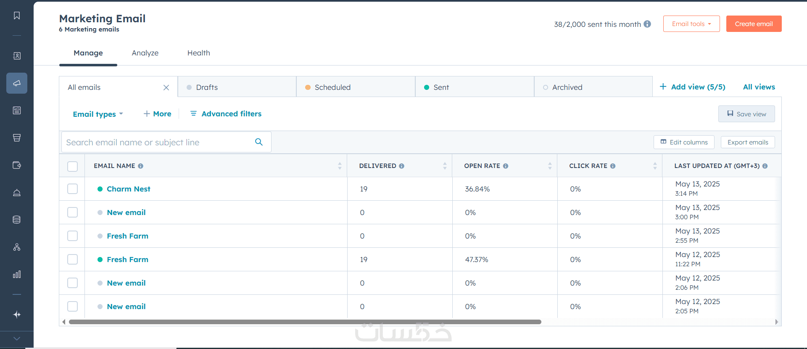Click info icon next to LAST UPDATED AT
Viewport: 807px width, 349px height.
[x=765, y=166]
